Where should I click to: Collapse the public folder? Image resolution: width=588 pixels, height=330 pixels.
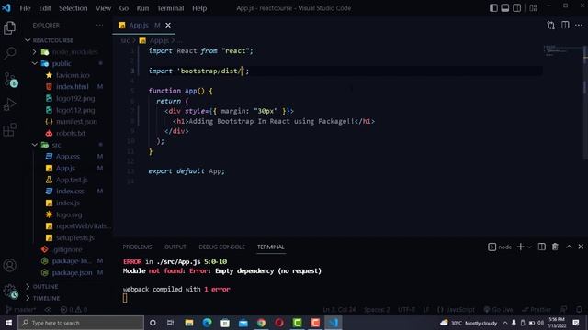click(x=35, y=63)
